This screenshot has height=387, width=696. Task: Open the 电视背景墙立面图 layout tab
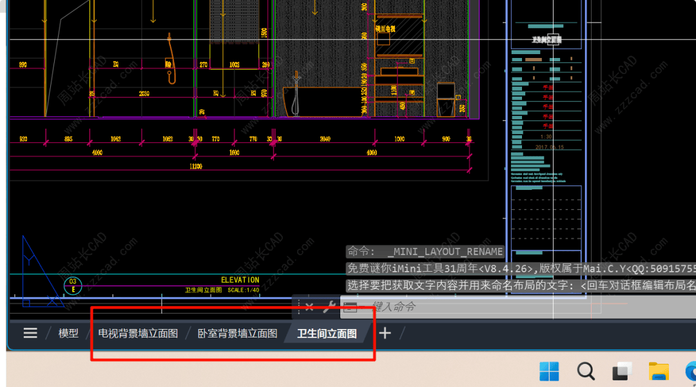tap(138, 334)
